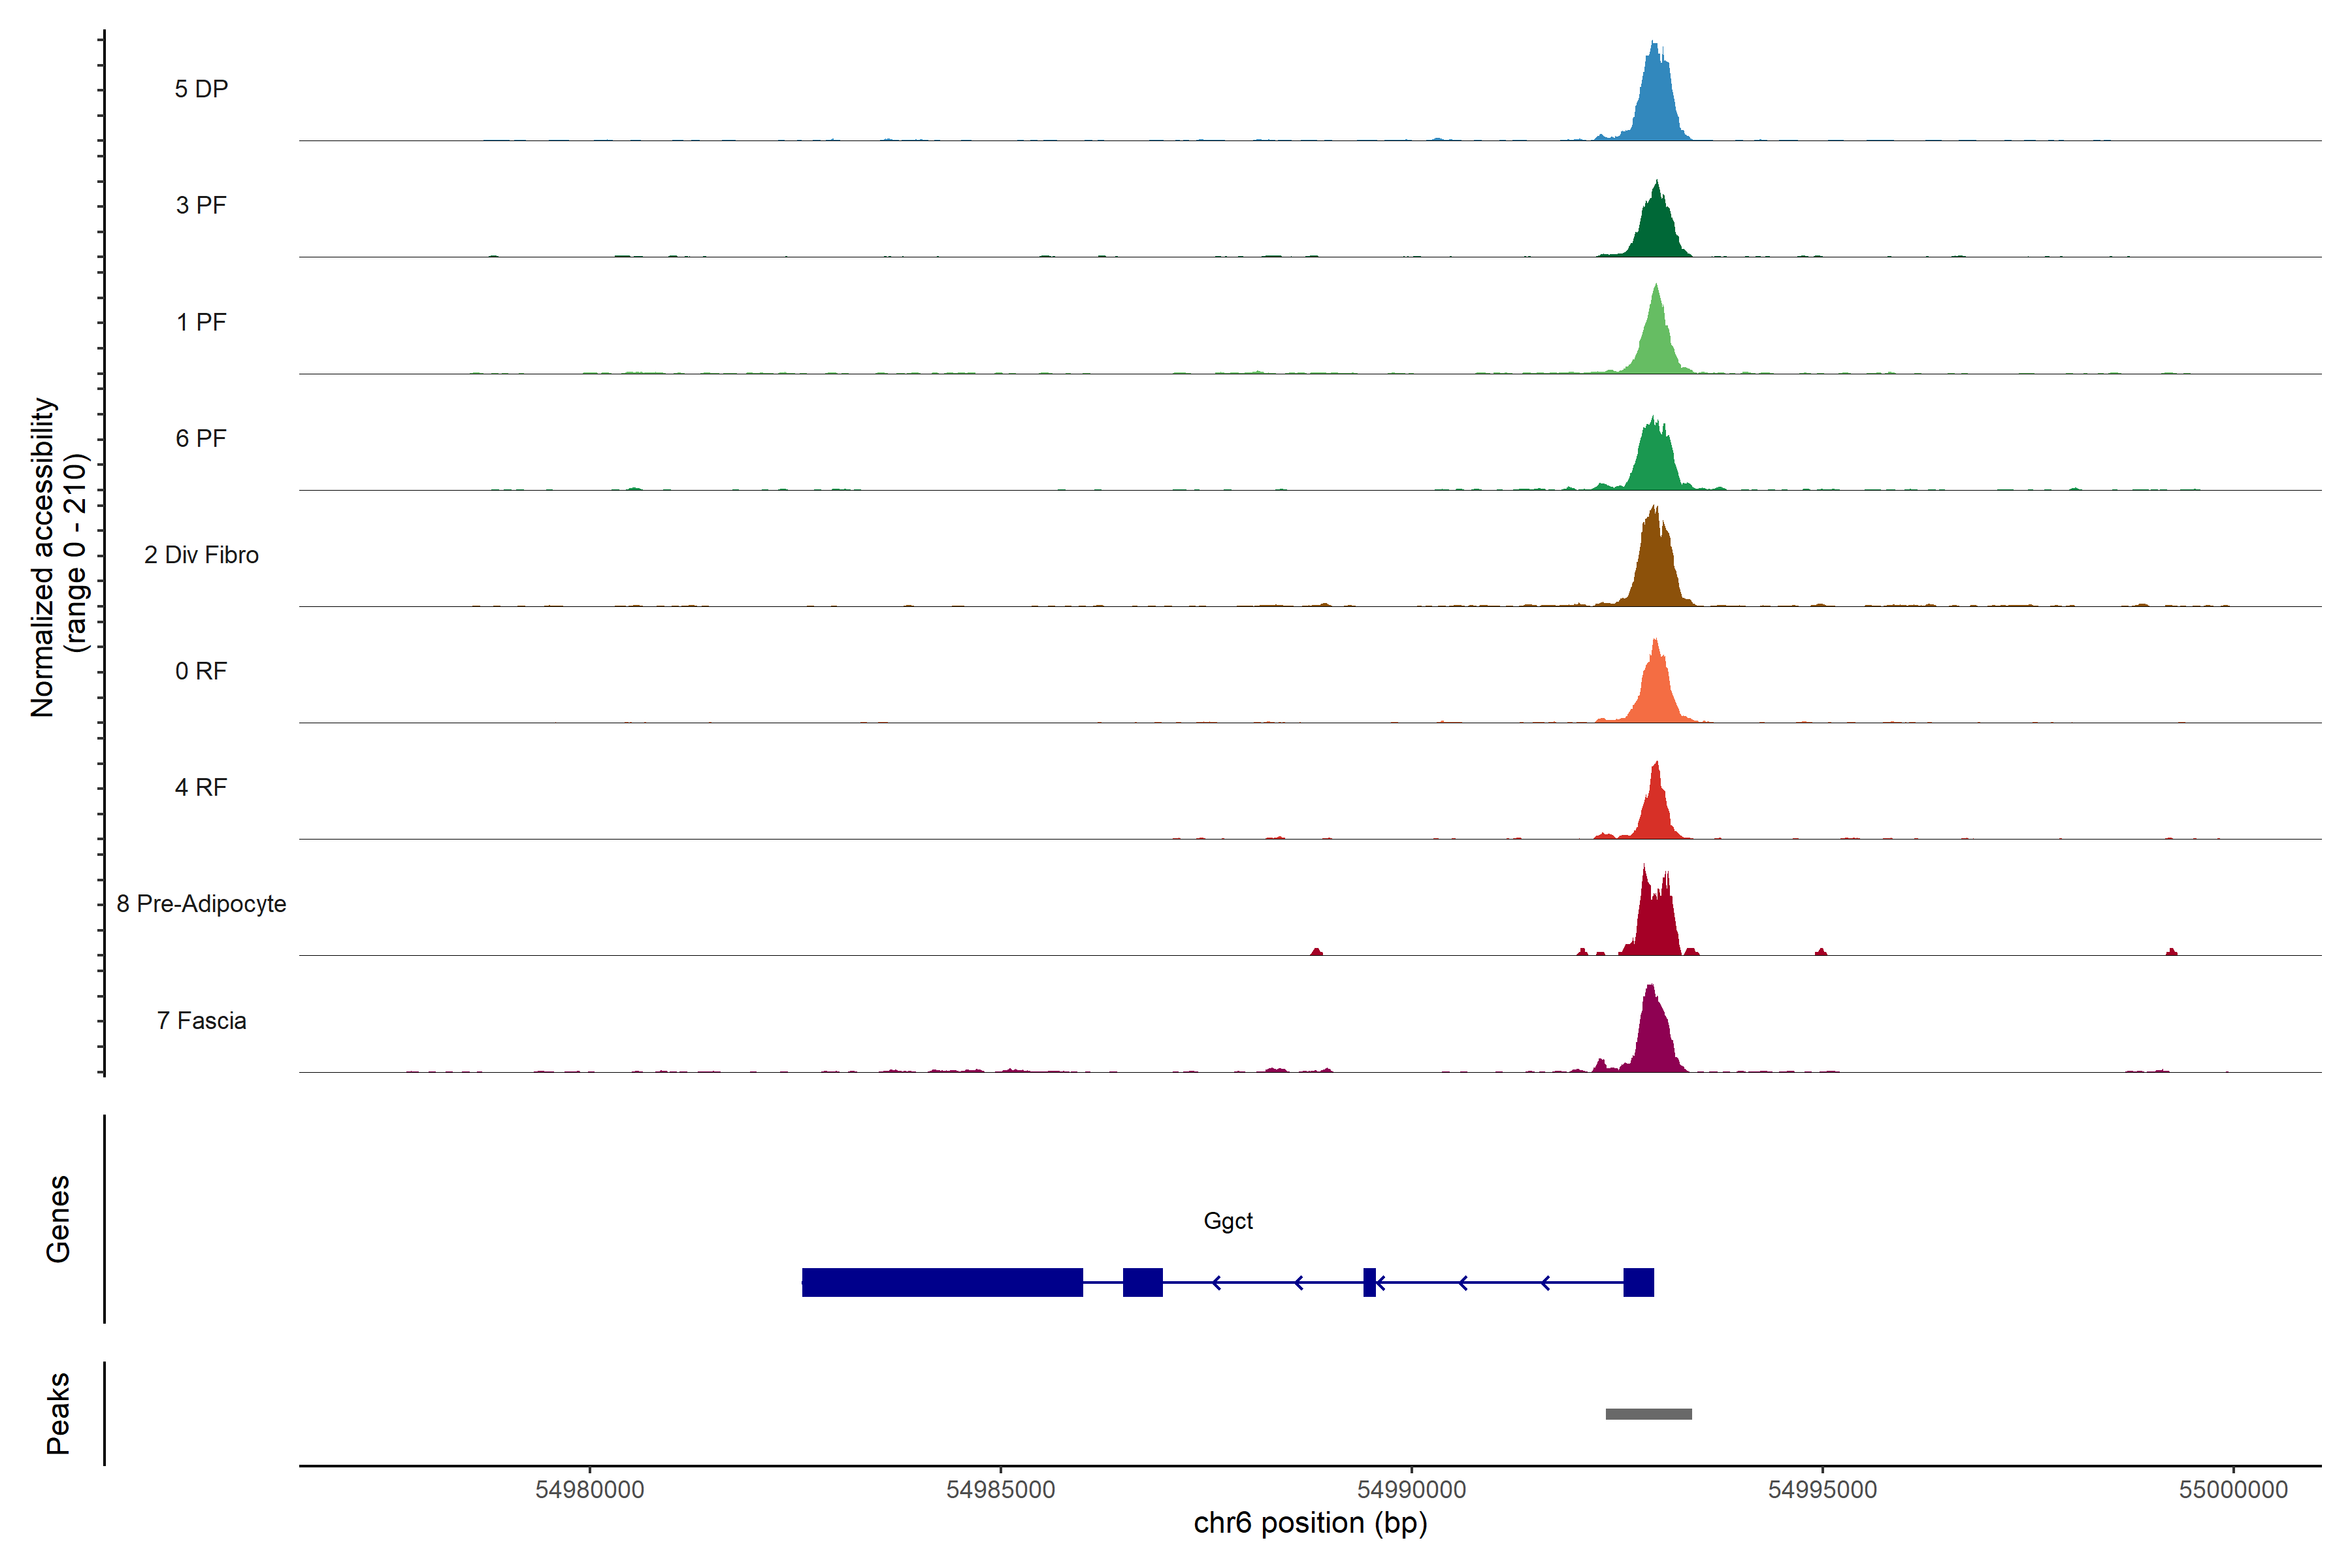Click the rightmost small Ggct exon
This screenshot has width=2352, height=1568.
[x=1638, y=1282]
